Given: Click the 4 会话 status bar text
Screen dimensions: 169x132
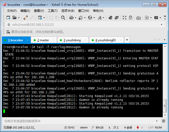Looking at the screenshot, I should [128, 127].
